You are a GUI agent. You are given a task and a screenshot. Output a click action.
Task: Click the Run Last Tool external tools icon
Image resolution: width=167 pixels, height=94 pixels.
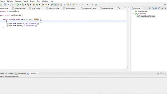[28, 5]
